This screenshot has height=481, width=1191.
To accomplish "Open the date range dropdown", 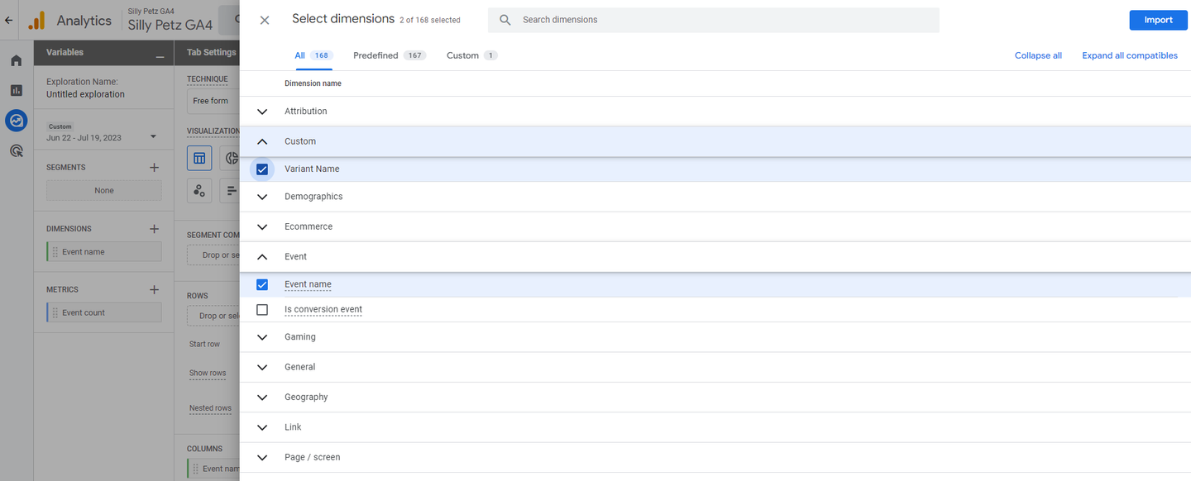I will [x=154, y=137].
